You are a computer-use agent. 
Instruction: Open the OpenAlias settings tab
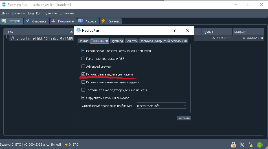pos(163,41)
